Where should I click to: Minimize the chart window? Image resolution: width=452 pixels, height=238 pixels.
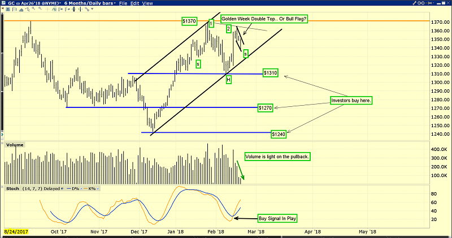tap(439, 3)
